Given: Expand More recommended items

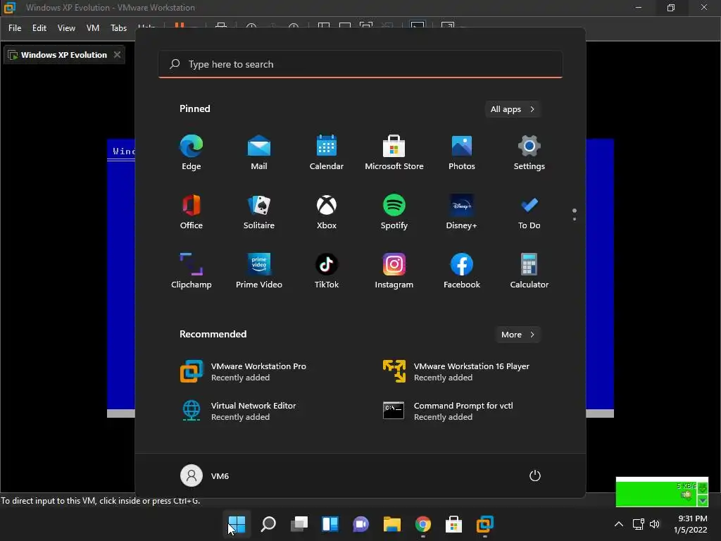Looking at the screenshot, I should [x=518, y=335].
